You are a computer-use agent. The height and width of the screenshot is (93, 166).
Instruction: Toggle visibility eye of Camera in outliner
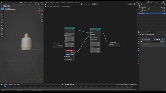tap(163, 9)
